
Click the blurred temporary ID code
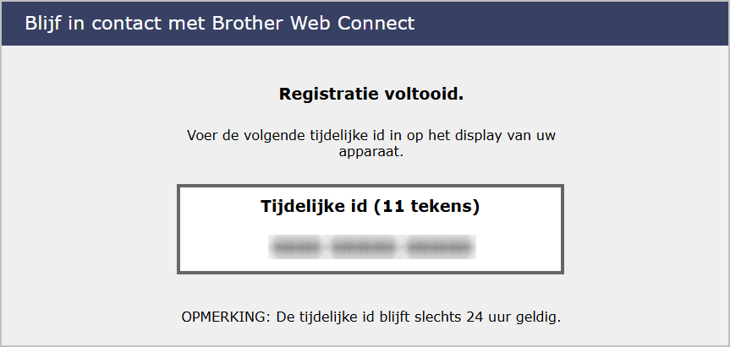[x=370, y=247]
